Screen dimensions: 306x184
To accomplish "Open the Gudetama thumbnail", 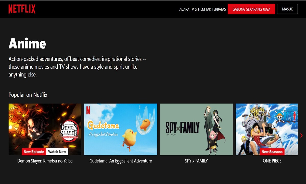I will coord(121,129).
